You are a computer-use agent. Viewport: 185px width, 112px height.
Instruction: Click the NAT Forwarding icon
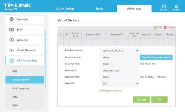click(12, 61)
